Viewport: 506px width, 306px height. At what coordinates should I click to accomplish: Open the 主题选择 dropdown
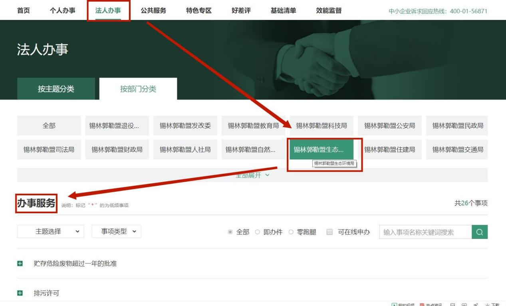pyautogui.click(x=51, y=231)
